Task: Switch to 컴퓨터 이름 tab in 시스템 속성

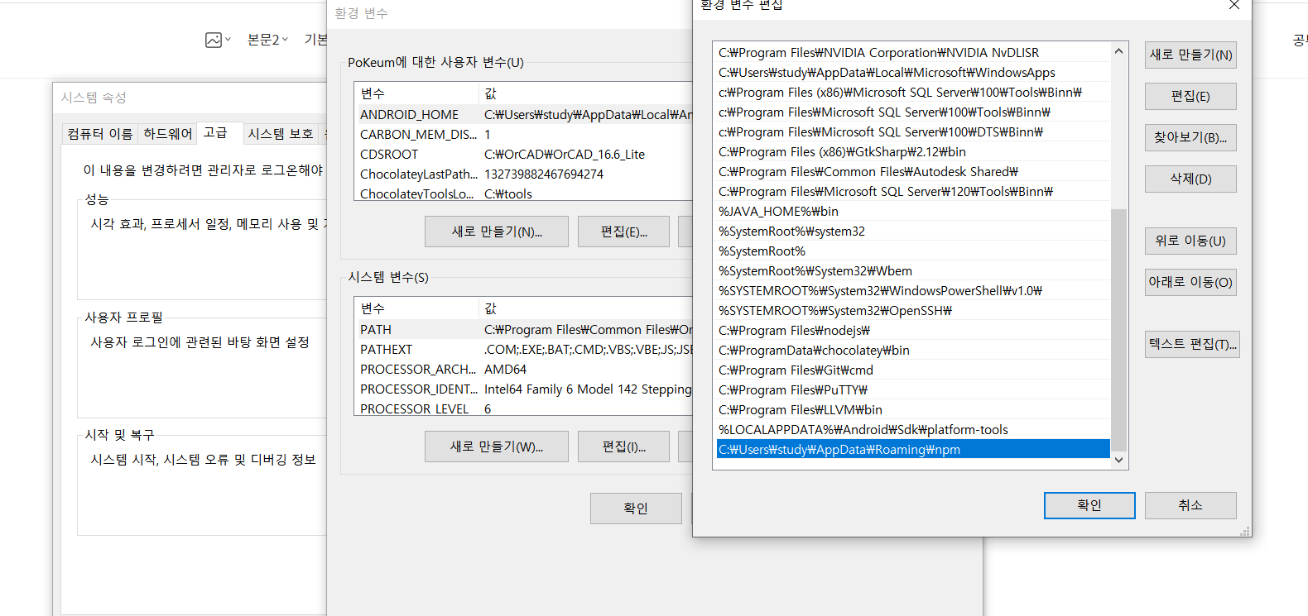Action: (x=100, y=133)
